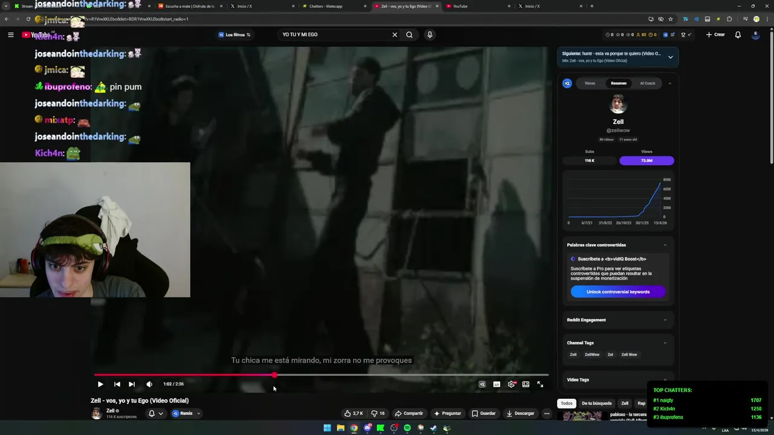The height and width of the screenshot is (435, 774).
Task: Click the YO TU Y MI EGO search field
Action: [x=334, y=34]
